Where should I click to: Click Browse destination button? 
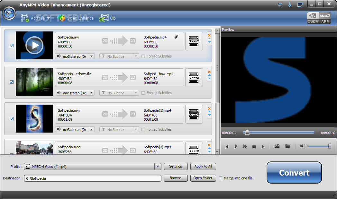pyautogui.click(x=176, y=178)
